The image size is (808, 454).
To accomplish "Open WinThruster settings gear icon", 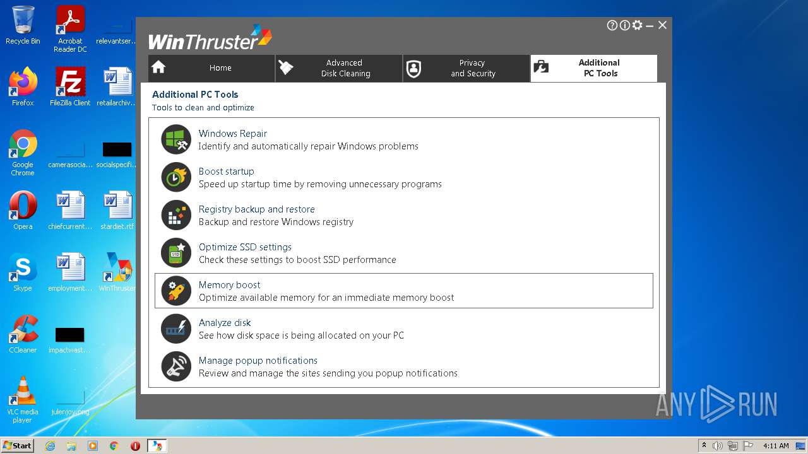I will point(638,25).
